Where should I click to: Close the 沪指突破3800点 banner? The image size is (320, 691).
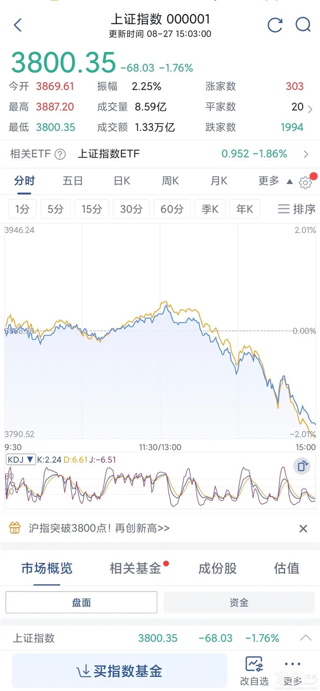click(303, 529)
